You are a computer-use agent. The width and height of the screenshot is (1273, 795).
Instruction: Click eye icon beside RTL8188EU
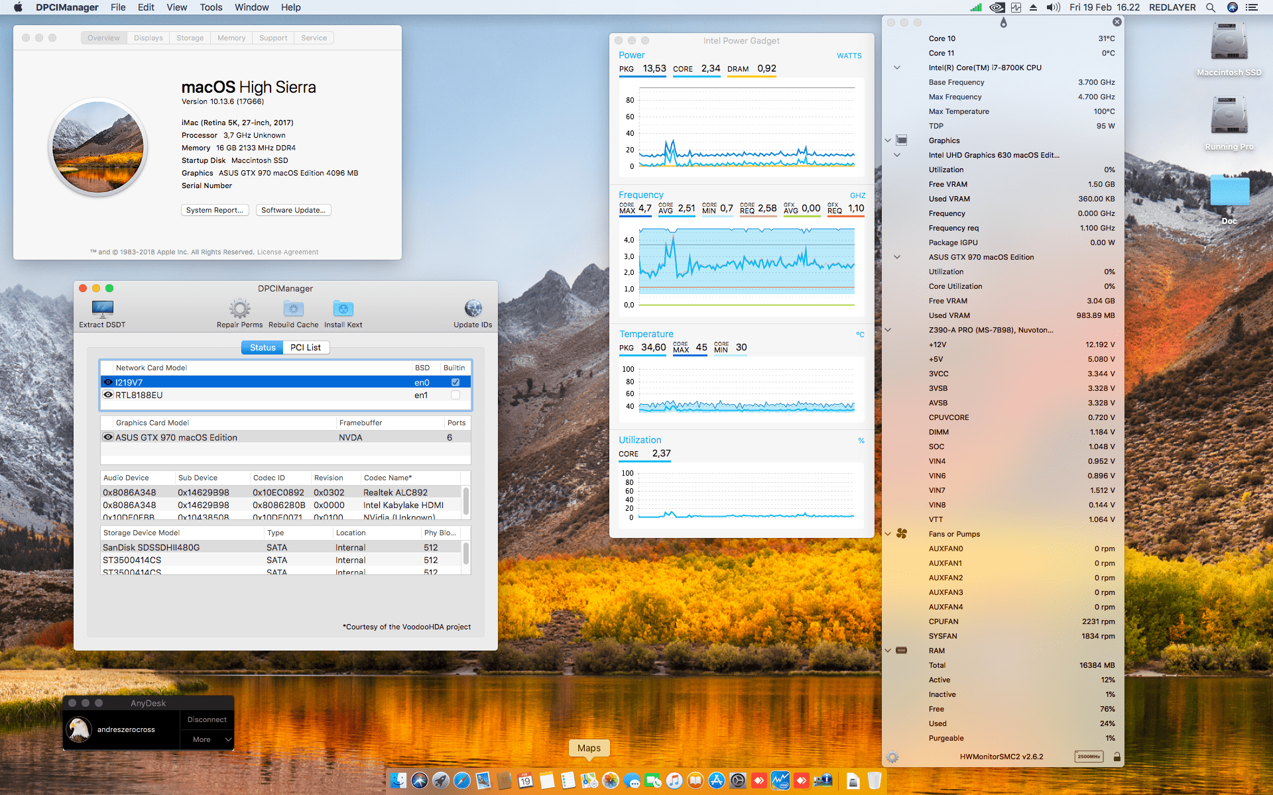108,395
